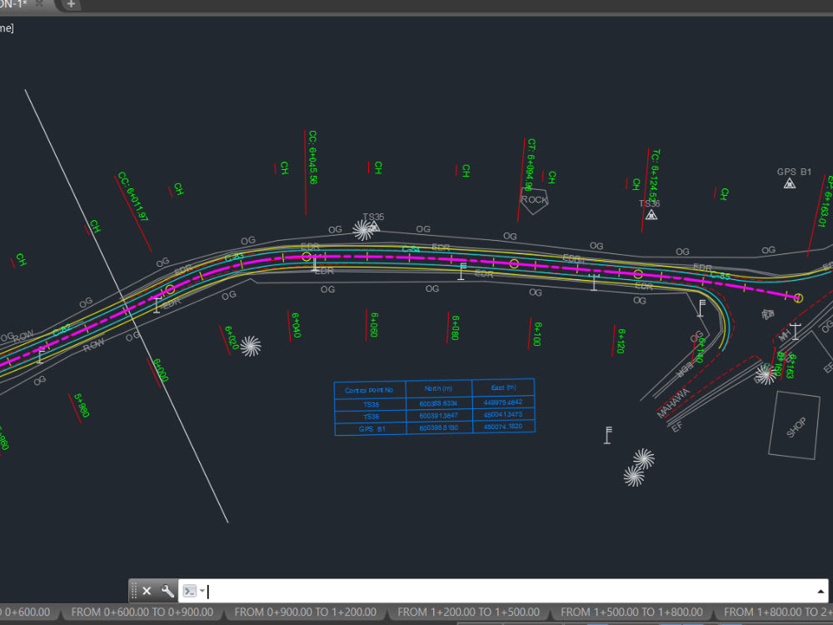Click the command prompt icon on the command line
This screenshot has width=833, height=625.
coord(188,591)
